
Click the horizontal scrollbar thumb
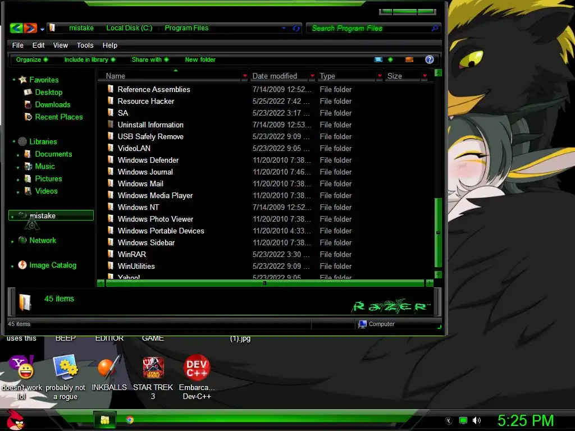(x=265, y=283)
